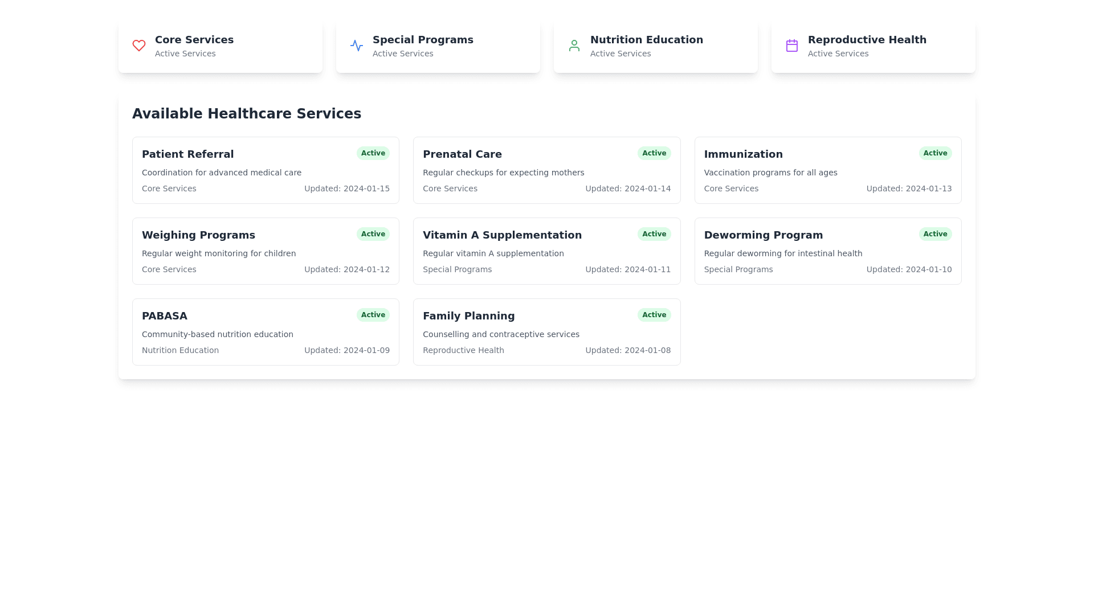Select the Reproductive Health category title

(867, 40)
